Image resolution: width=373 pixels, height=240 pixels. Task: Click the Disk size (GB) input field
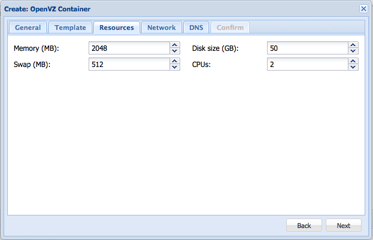click(308, 48)
